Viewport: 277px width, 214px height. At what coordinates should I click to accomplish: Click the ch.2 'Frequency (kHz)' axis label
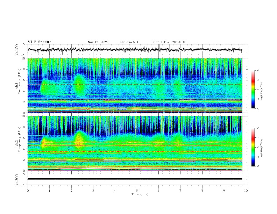point(20,139)
